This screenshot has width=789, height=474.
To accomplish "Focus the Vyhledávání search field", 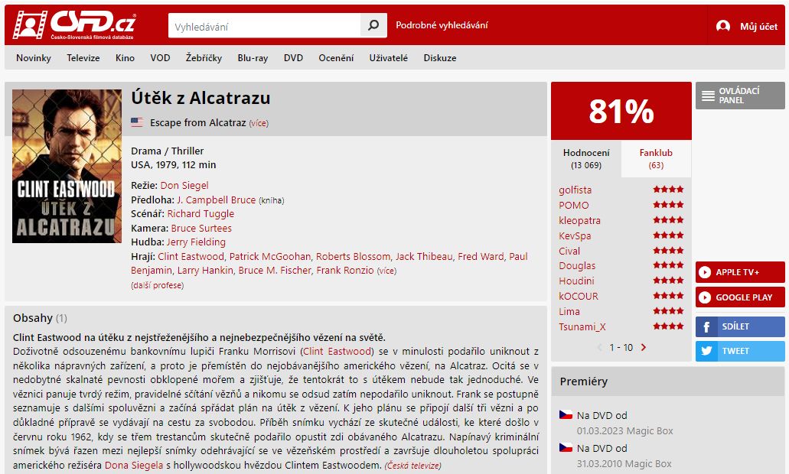I will coord(264,25).
